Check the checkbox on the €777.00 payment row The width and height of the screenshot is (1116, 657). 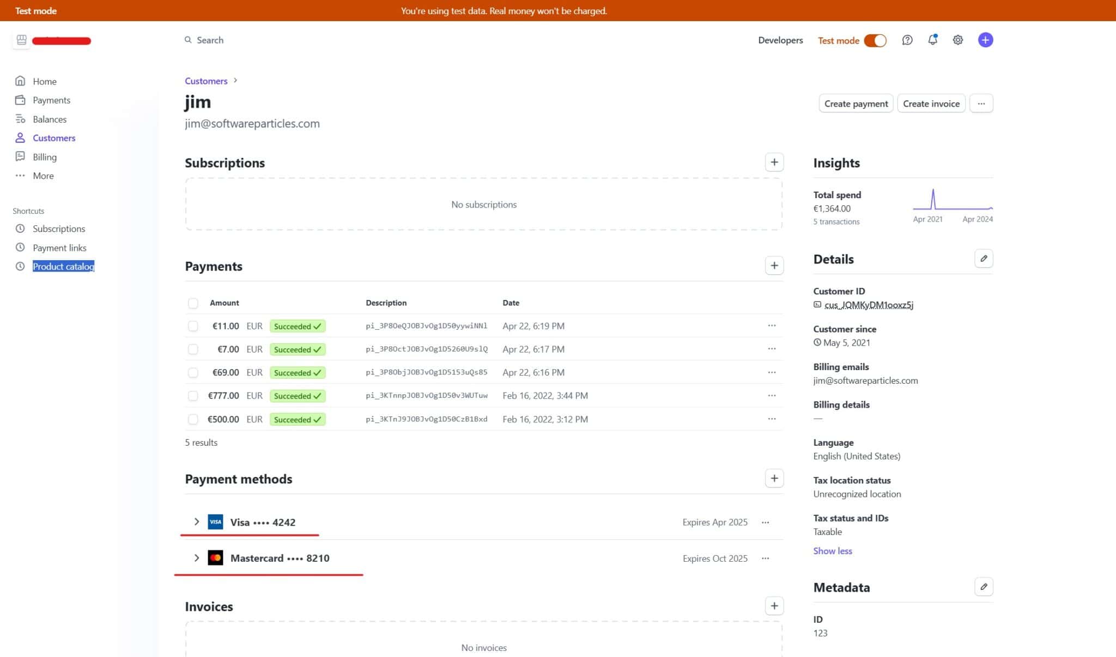(x=193, y=396)
